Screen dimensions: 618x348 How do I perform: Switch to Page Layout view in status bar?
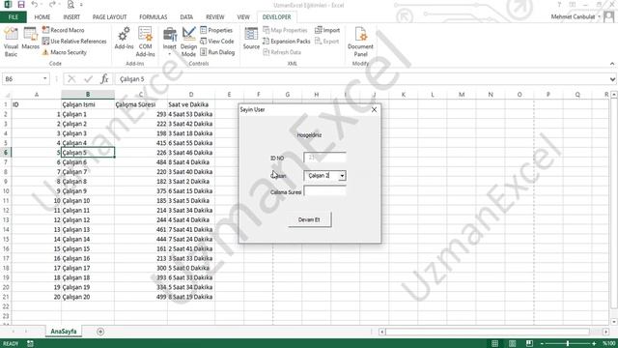coord(512,344)
